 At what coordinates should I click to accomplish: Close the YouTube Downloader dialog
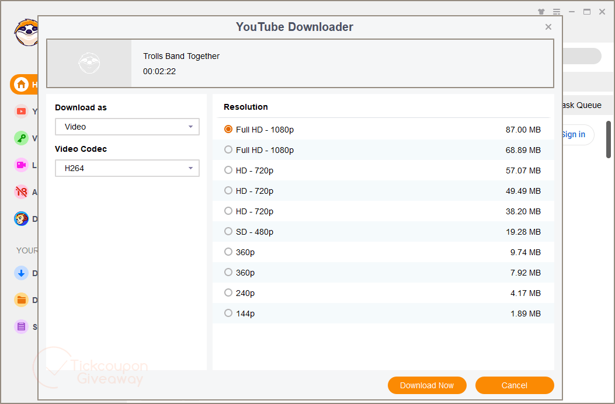click(548, 27)
